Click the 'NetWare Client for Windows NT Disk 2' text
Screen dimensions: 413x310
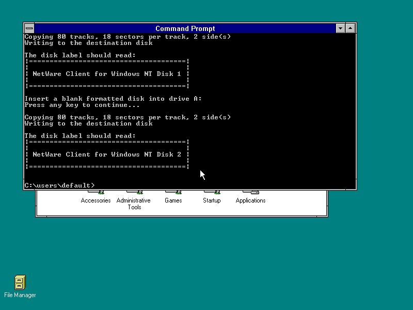[107, 154]
